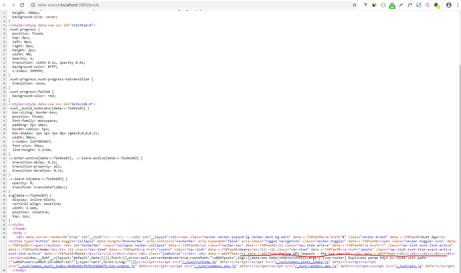Open the /_nuxt/commons.app.js link

point(215,266)
